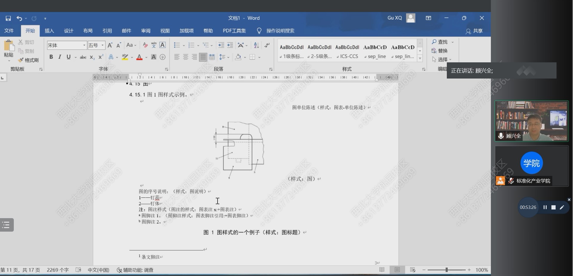
Task: Toggle superscript formatting
Action: click(x=101, y=57)
